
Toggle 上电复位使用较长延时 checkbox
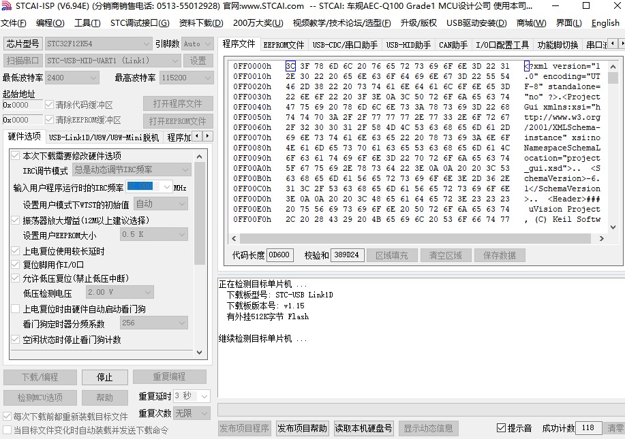(15, 250)
